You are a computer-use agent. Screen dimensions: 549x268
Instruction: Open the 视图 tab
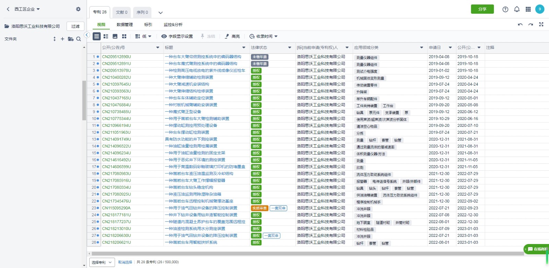[x=101, y=25]
